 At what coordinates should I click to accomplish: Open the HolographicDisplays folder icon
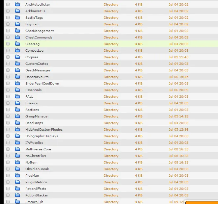click(17, 136)
